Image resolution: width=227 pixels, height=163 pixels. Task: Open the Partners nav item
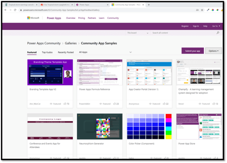pyautogui.click(x=92, y=18)
